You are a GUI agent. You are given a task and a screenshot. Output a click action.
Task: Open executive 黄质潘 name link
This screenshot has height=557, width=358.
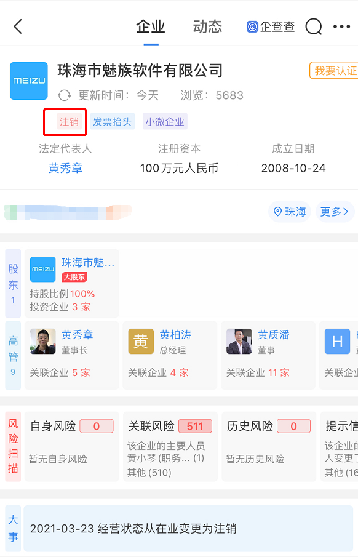coord(274,335)
